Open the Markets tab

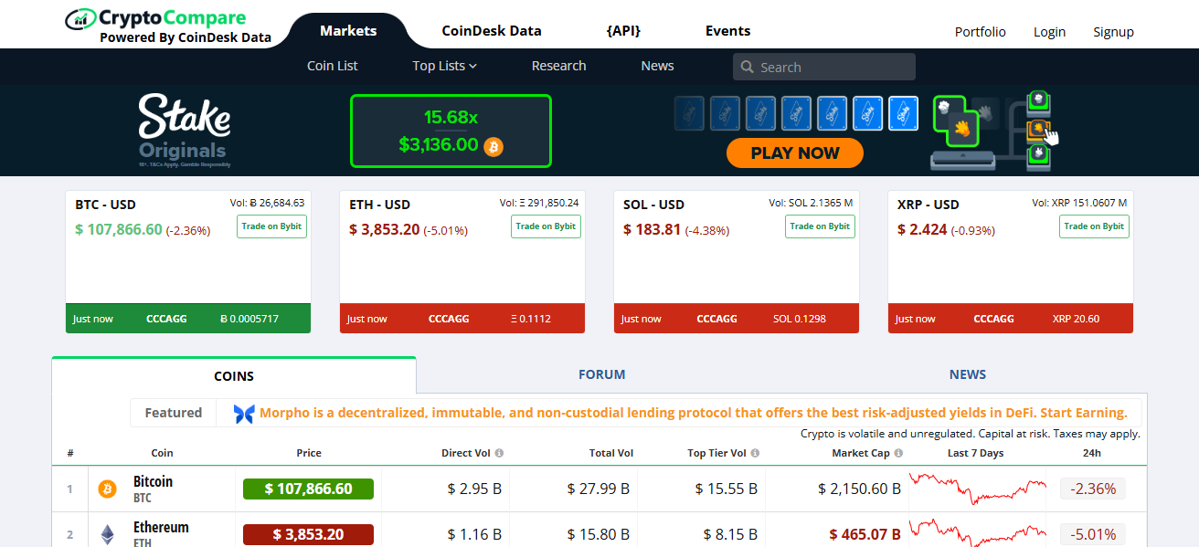348,31
